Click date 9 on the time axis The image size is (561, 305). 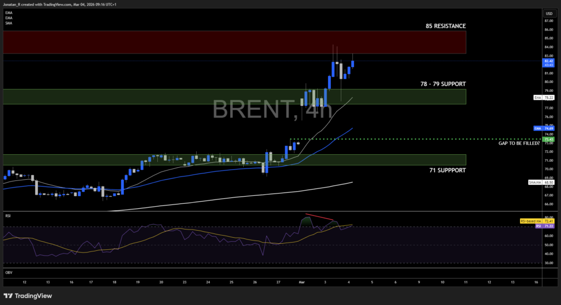point(419,282)
